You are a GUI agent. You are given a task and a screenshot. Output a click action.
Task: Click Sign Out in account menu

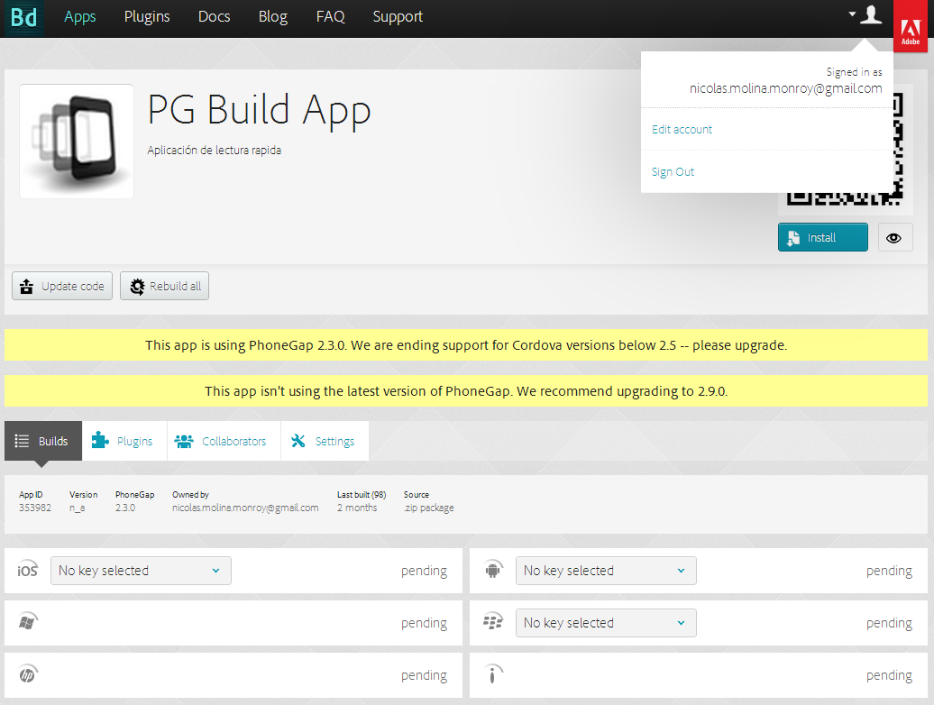673,171
